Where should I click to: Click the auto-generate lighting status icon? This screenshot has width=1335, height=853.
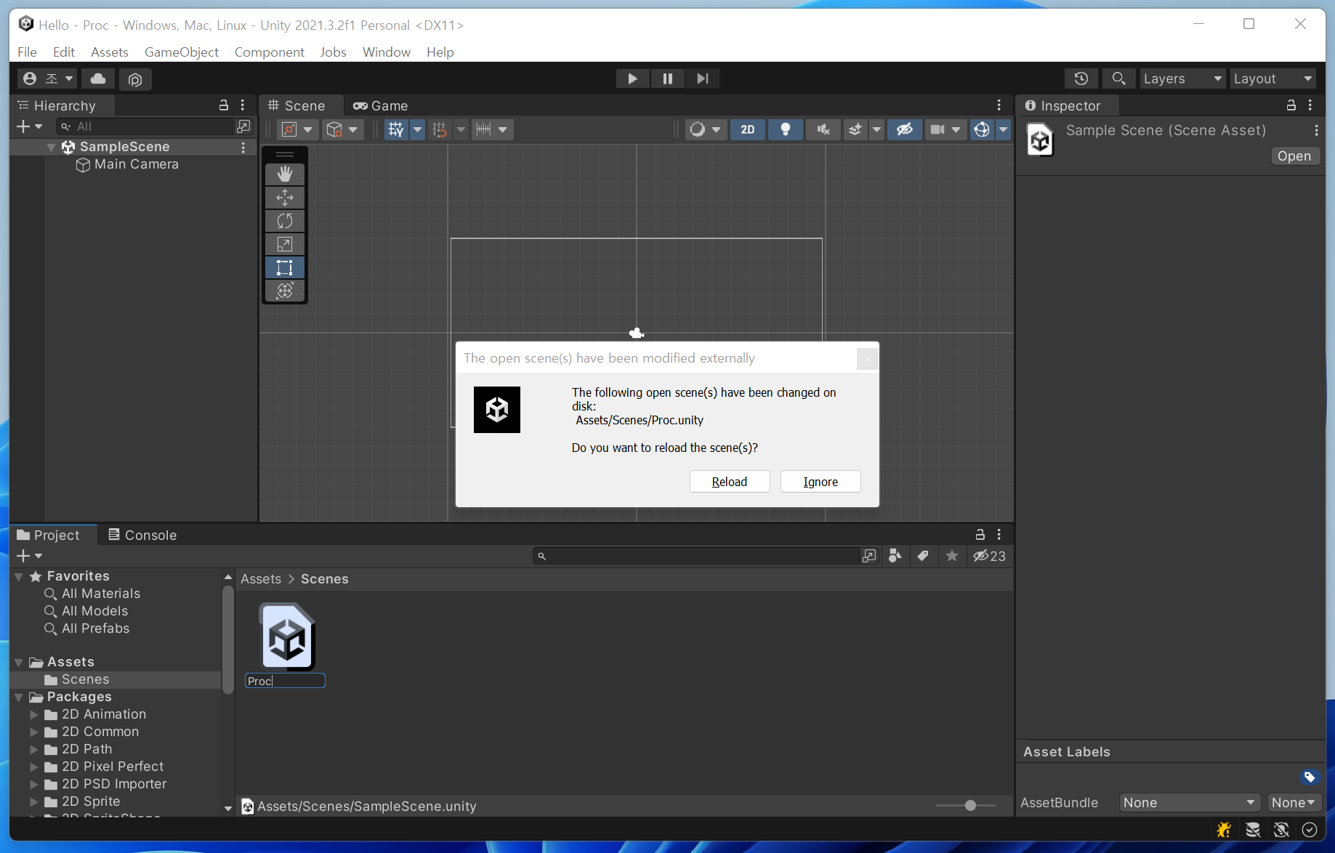pos(1282,830)
